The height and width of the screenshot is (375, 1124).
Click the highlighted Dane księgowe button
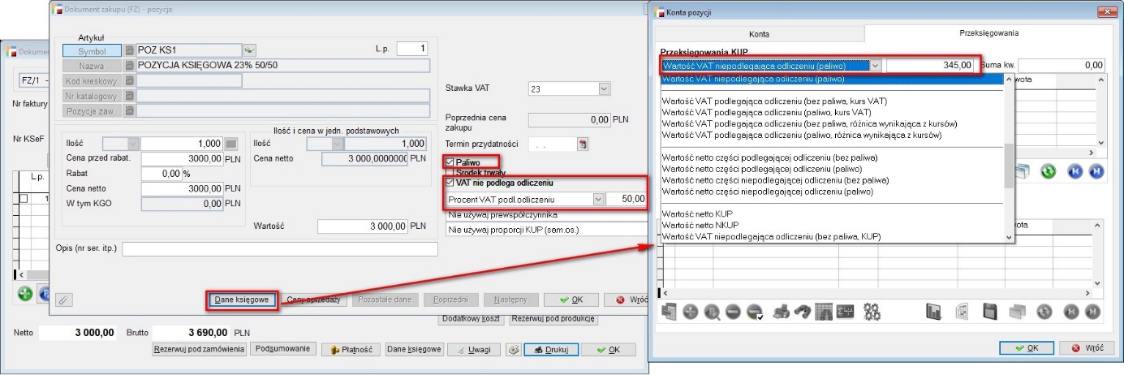point(242,300)
